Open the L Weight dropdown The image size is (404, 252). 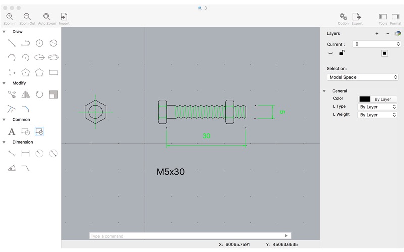pyautogui.click(x=377, y=115)
